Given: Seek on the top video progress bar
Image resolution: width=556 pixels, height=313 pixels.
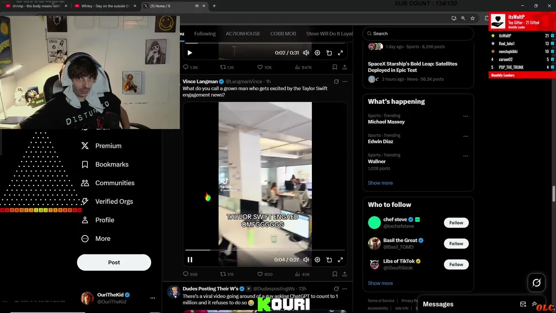Looking at the screenshot, I should 265,43.
